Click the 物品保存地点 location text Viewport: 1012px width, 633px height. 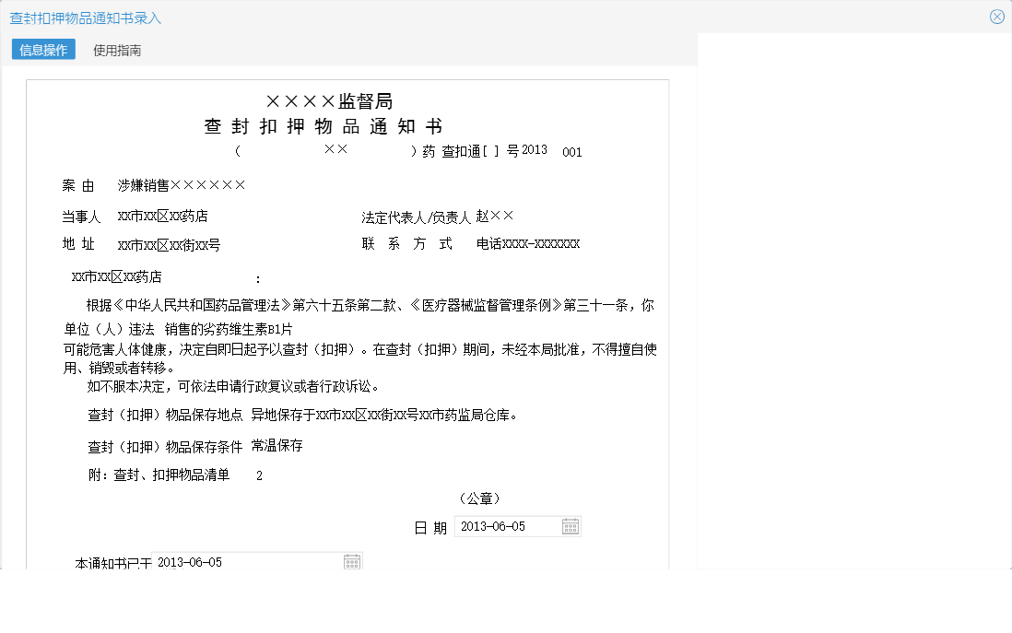point(381,414)
